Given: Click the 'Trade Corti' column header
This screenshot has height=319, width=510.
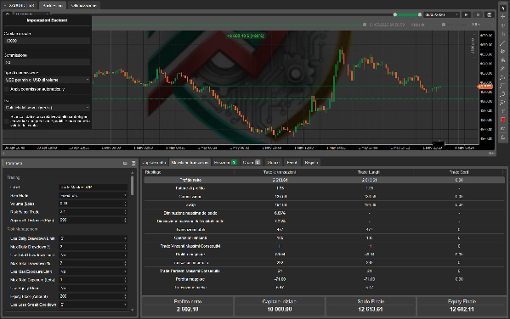Looking at the screenshot, I should point(459,172).
